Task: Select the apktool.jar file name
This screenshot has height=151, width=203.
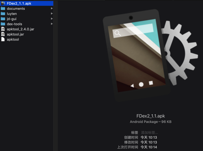Action: (15, 34)
